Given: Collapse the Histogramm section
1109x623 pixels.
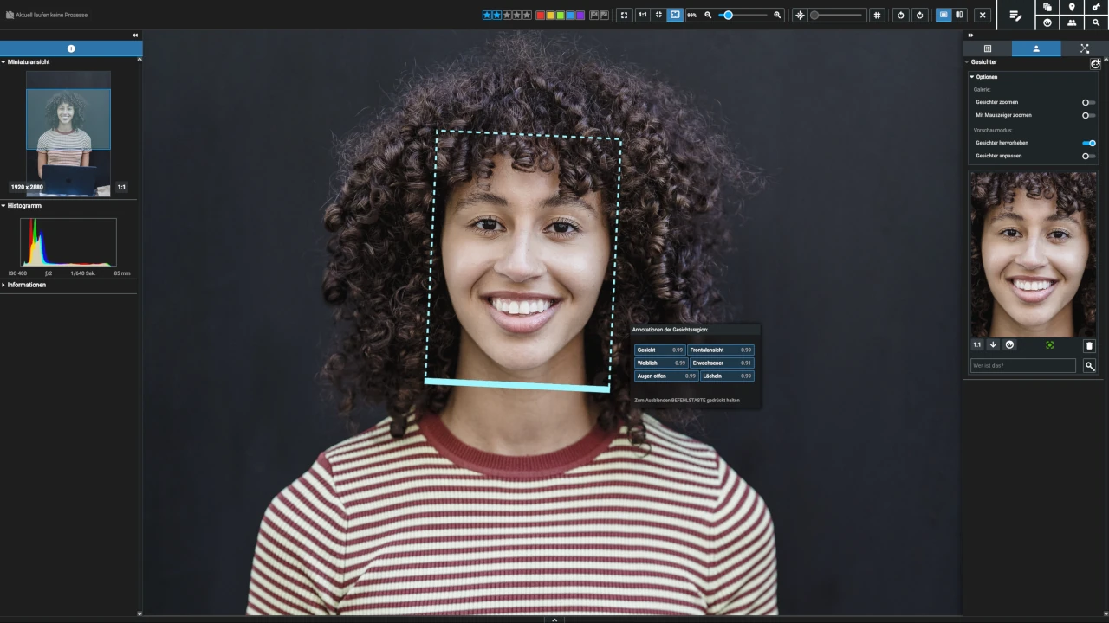Looking at the screenshot, I should [x=3, y=206].
